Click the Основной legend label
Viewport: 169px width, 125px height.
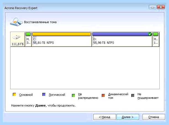26,95
